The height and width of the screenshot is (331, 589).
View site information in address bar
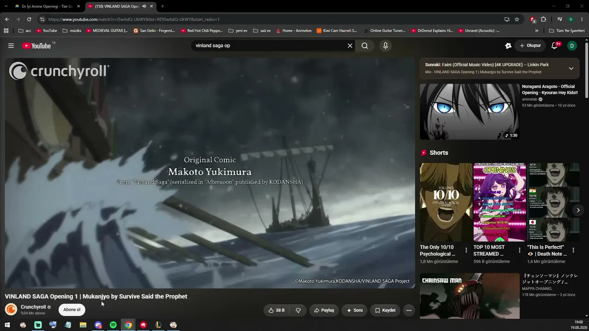point(42,19)
